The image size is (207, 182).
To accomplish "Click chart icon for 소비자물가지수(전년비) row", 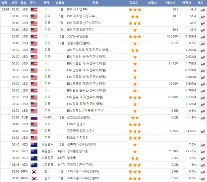I will [203, 171].
